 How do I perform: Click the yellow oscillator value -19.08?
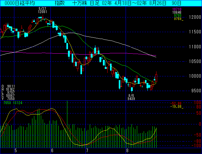click(x=176, y=107)
